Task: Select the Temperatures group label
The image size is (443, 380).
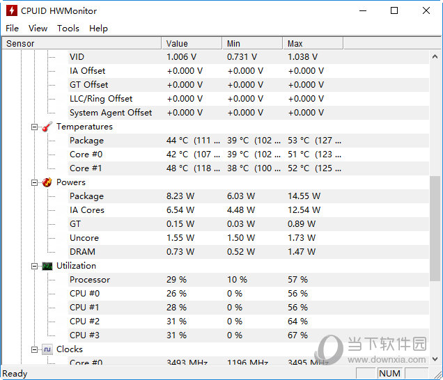Action: click(x=84, y=127)
